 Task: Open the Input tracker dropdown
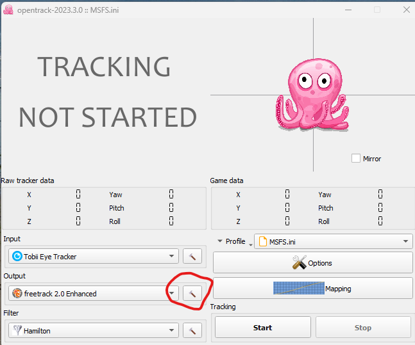94,256
